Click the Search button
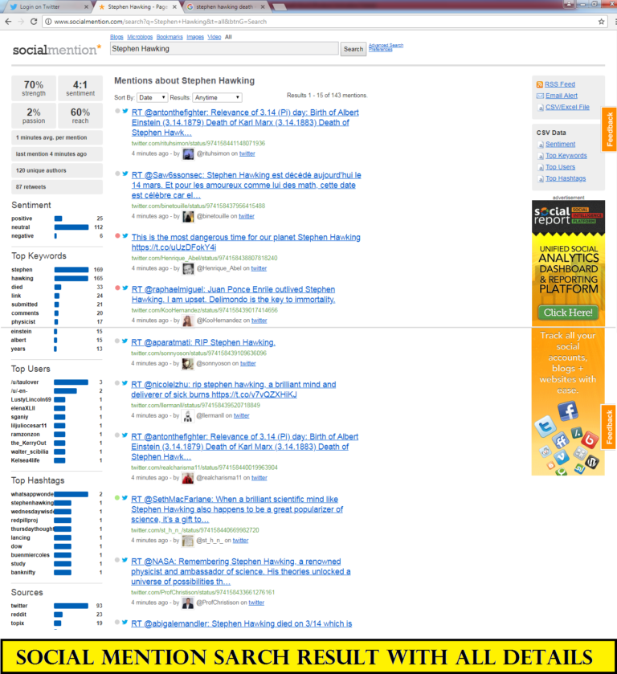 pyautogui.click(x=353, y=49)
